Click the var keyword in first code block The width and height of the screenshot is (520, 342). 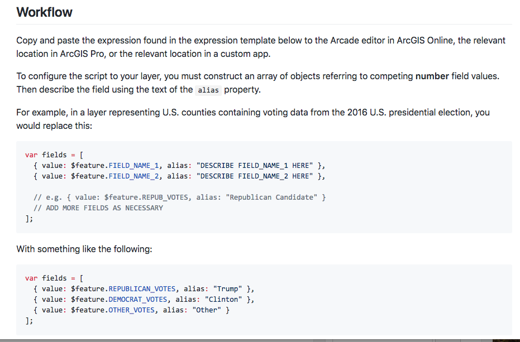point(31,155)
